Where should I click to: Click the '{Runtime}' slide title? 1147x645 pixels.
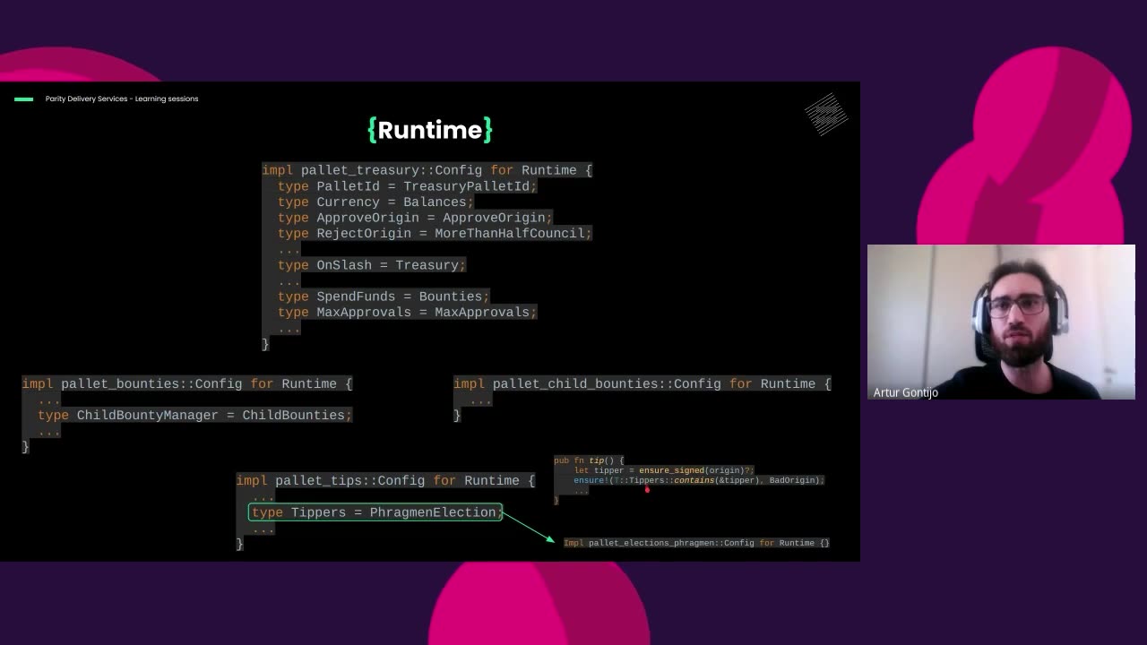pos(430,130)
